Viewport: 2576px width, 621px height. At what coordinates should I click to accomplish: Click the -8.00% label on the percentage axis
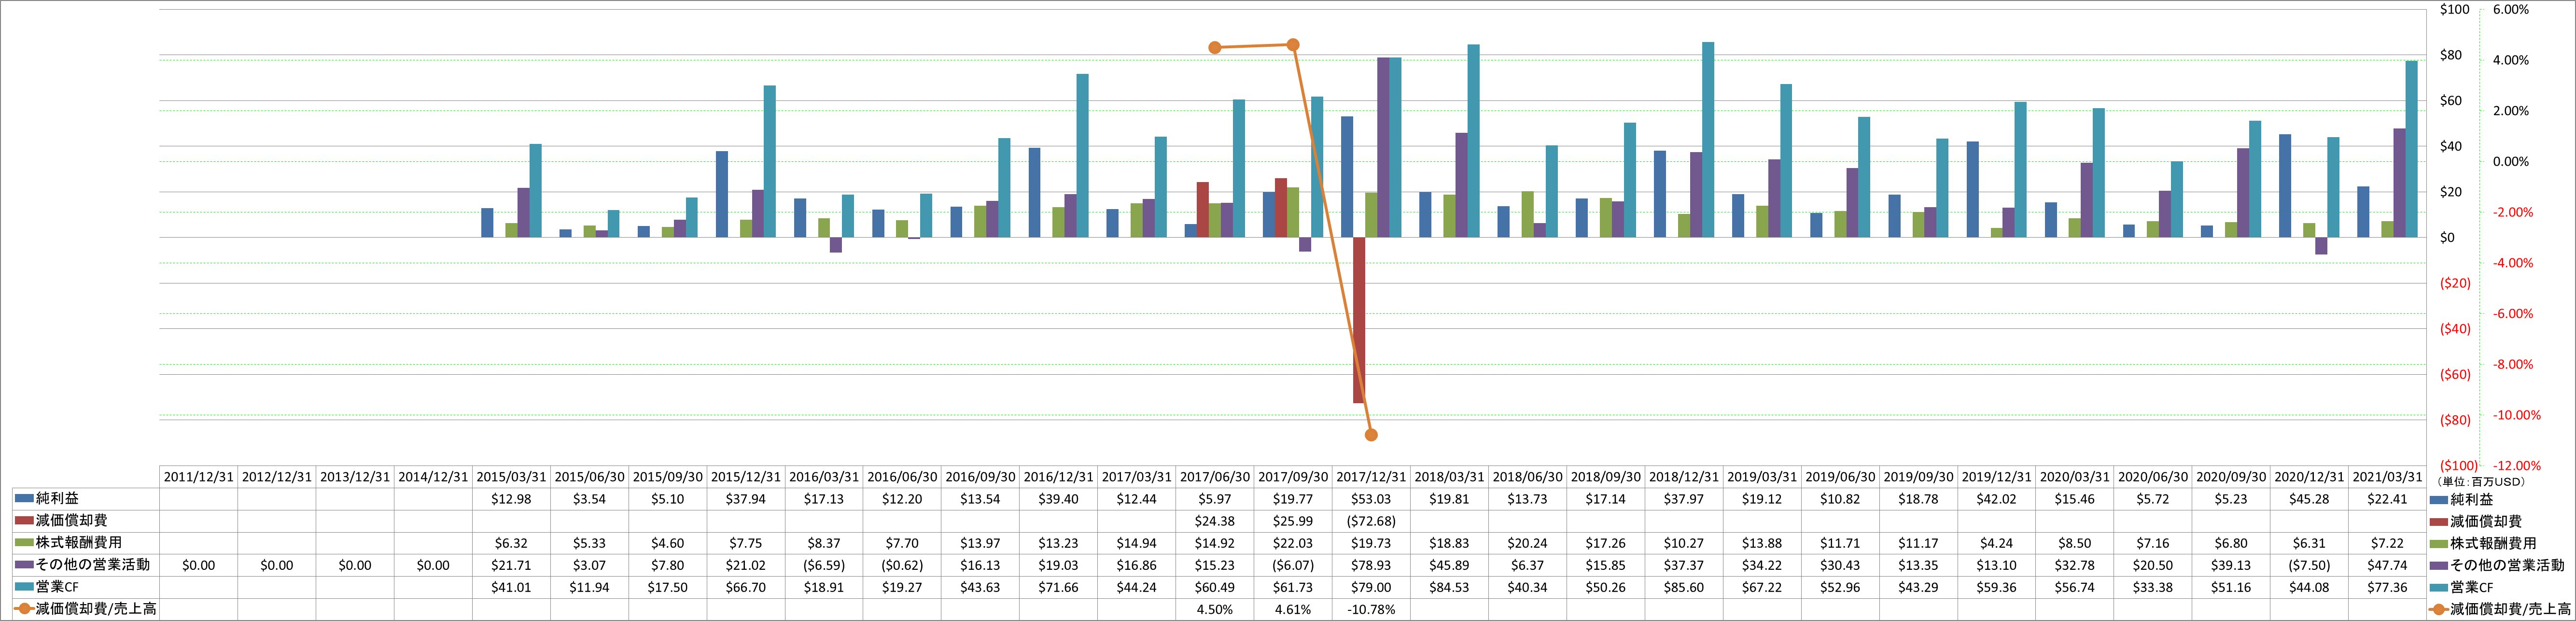pos(2513,364)
